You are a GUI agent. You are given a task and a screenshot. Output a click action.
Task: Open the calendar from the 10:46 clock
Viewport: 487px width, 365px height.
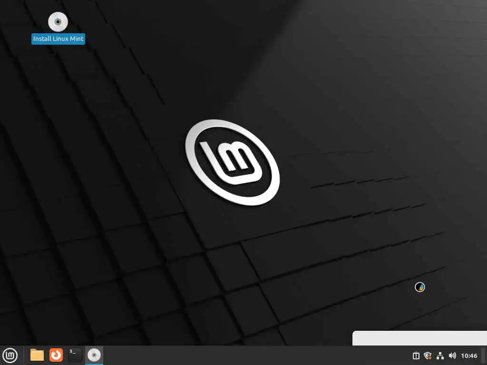(x=469, y=355)
